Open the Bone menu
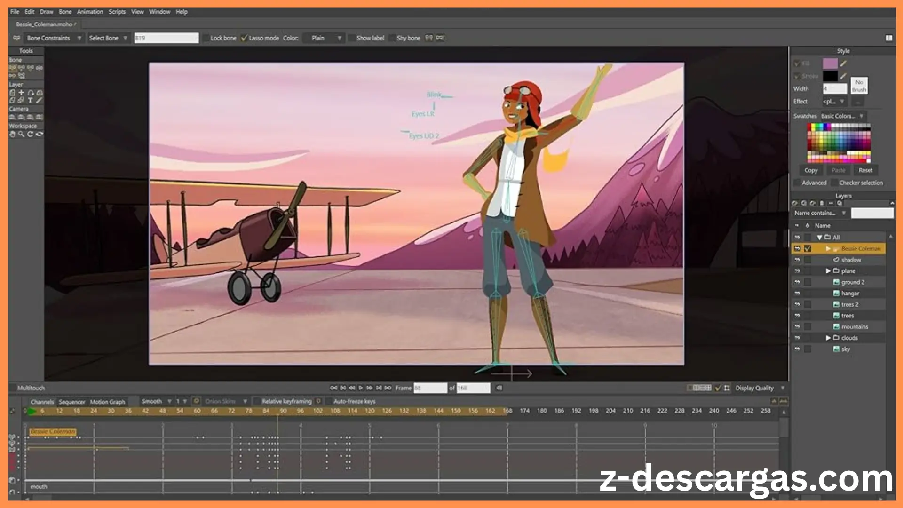903x508 pixels. pyautogui.click(x=65, y=12)
